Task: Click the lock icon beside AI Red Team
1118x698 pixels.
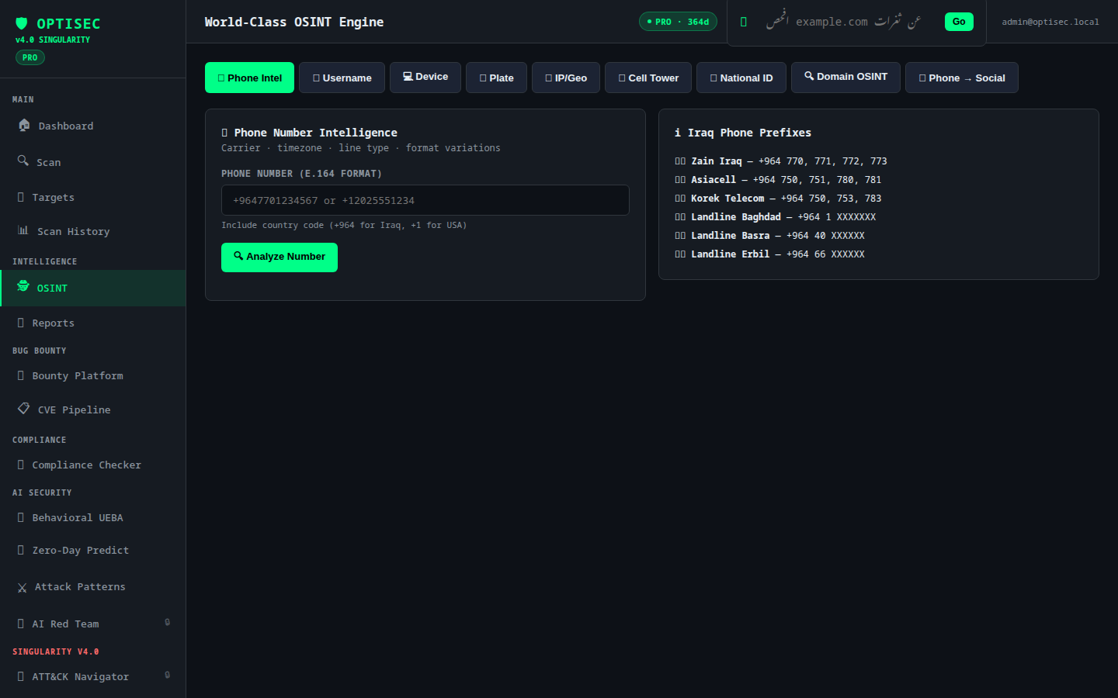Action: coord(167,622)
